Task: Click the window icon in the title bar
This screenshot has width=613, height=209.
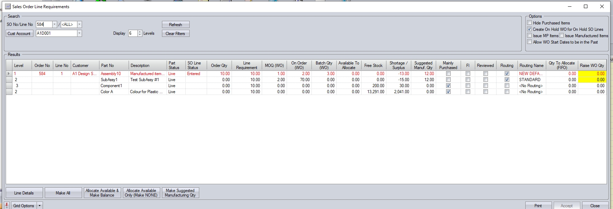Action: click(8, 6)
